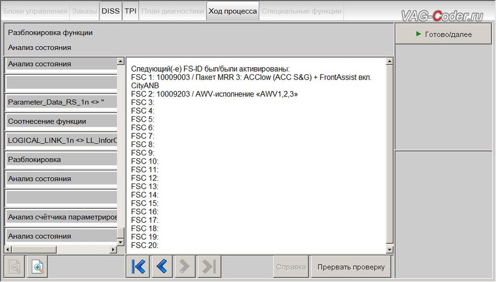The image size is (496, 282).
Task: Click the FSC 2: 10009203 AWV line
Action: 215,94
